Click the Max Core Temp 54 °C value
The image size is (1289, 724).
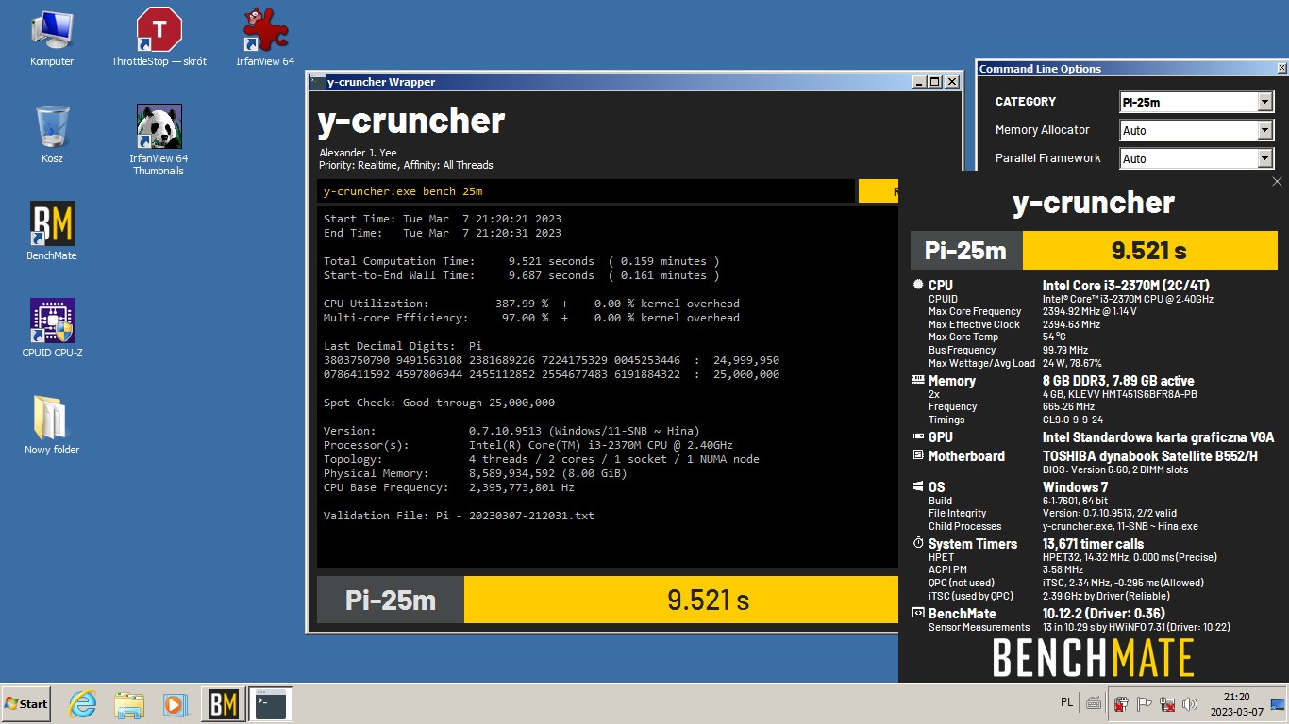pos(1054,337)
